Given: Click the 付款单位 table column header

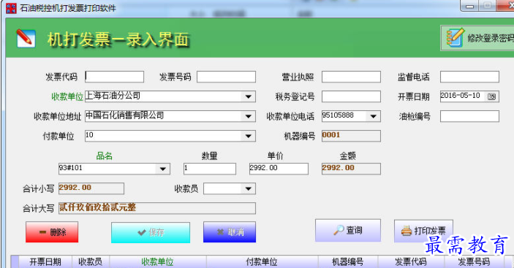Looking at the screenshot, I should click(x=262, y=261).
